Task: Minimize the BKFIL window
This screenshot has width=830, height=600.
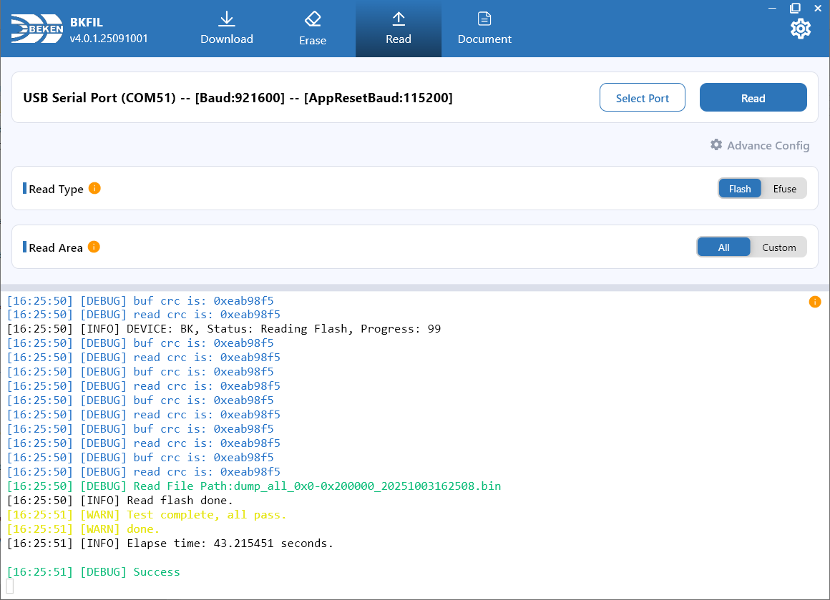Action: pos(772,8)
